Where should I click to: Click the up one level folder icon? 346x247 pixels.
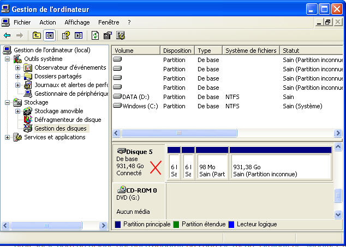37,35
